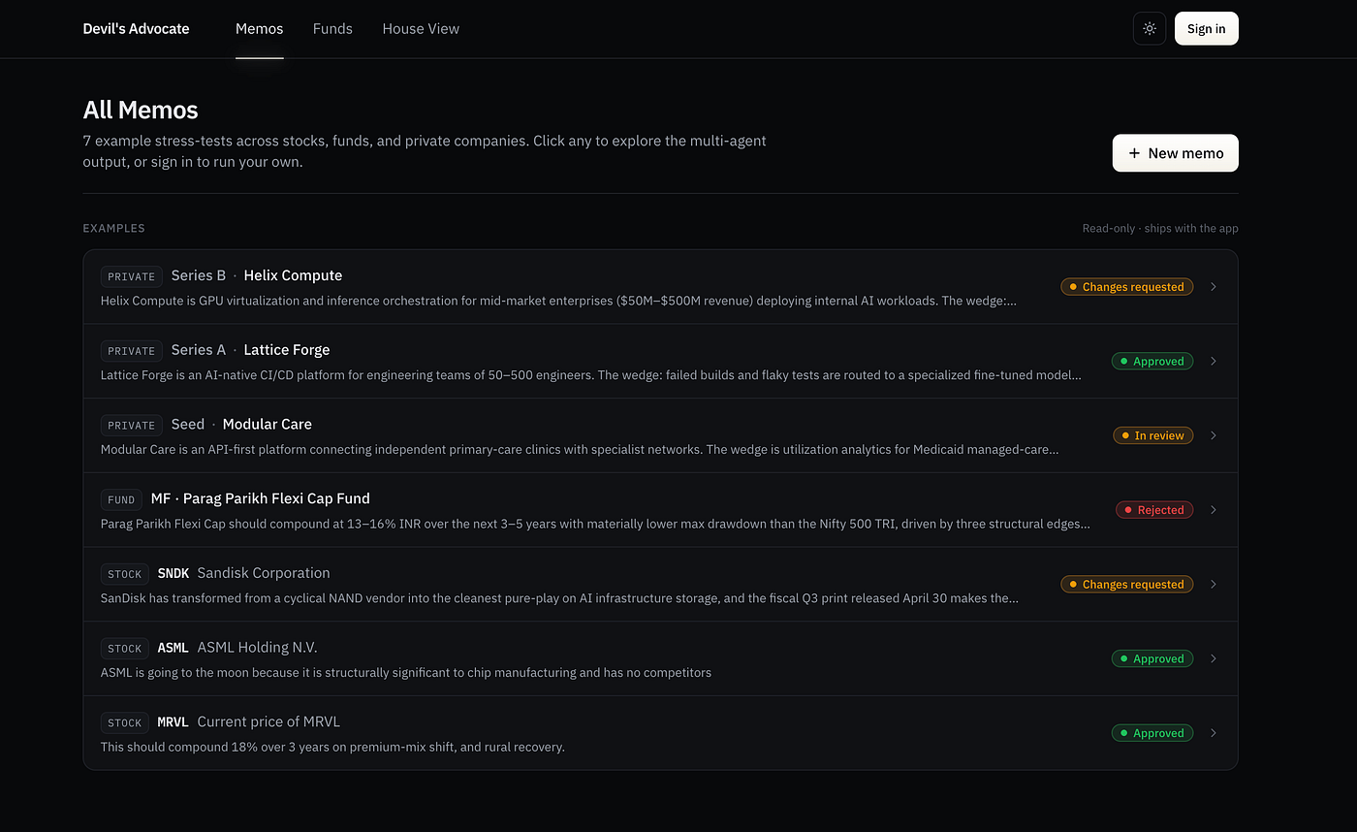Viewport: 1357px width, 832px height.
Task: Select the MRVL ticker text
Action: click(174, 721)
